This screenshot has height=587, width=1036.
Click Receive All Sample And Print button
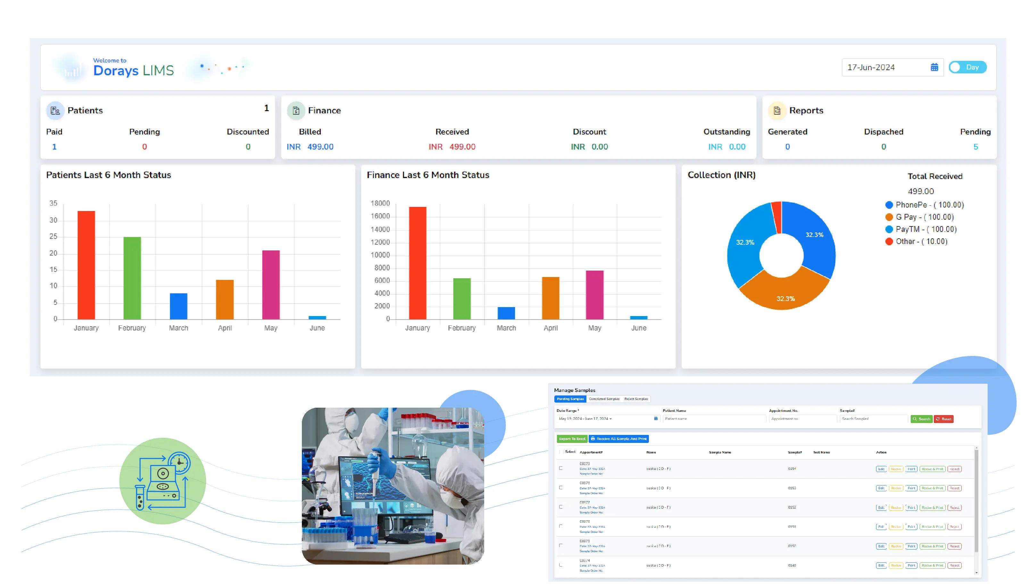[x=618, y=439]
